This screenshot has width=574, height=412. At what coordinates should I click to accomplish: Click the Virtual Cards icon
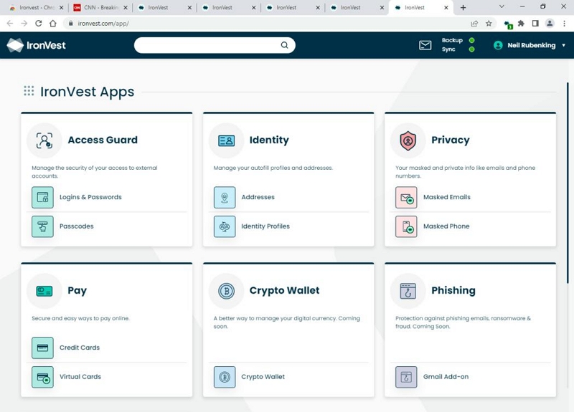(x=42, y=377)
